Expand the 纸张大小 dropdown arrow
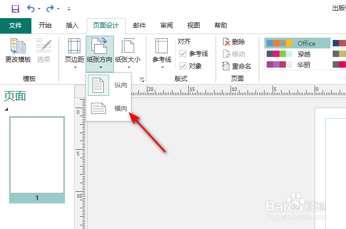Screen dimensions: 346x229 129,67
